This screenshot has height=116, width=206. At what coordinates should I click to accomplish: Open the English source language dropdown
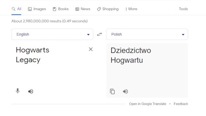coord(52,34)
